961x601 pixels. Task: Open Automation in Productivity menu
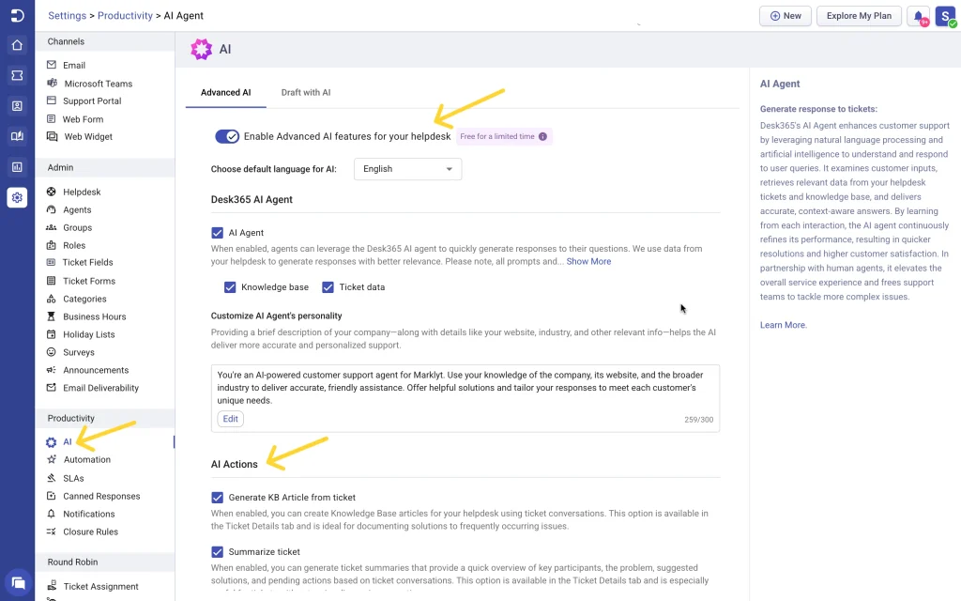87,459
